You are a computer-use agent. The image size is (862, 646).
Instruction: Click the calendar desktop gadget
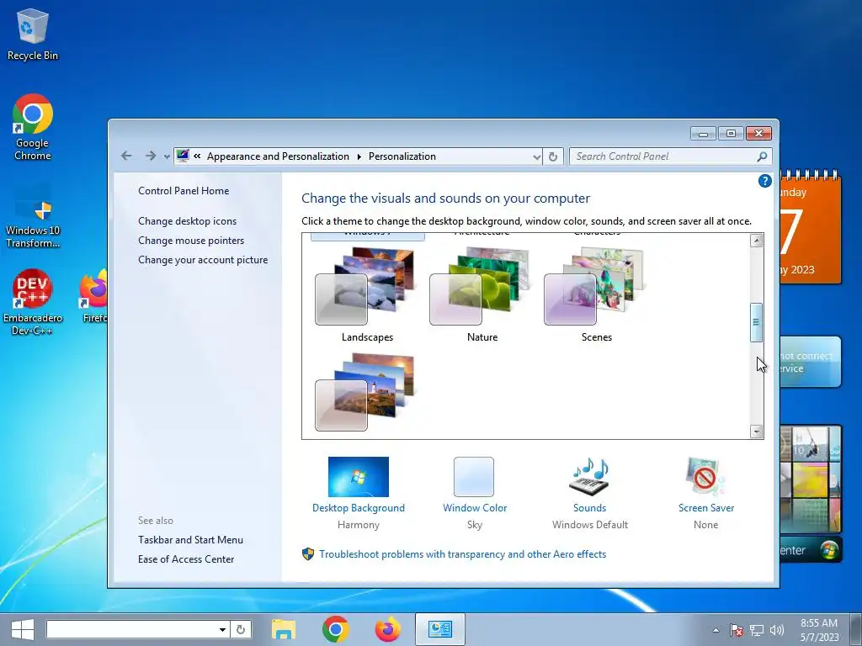point(811,228)
